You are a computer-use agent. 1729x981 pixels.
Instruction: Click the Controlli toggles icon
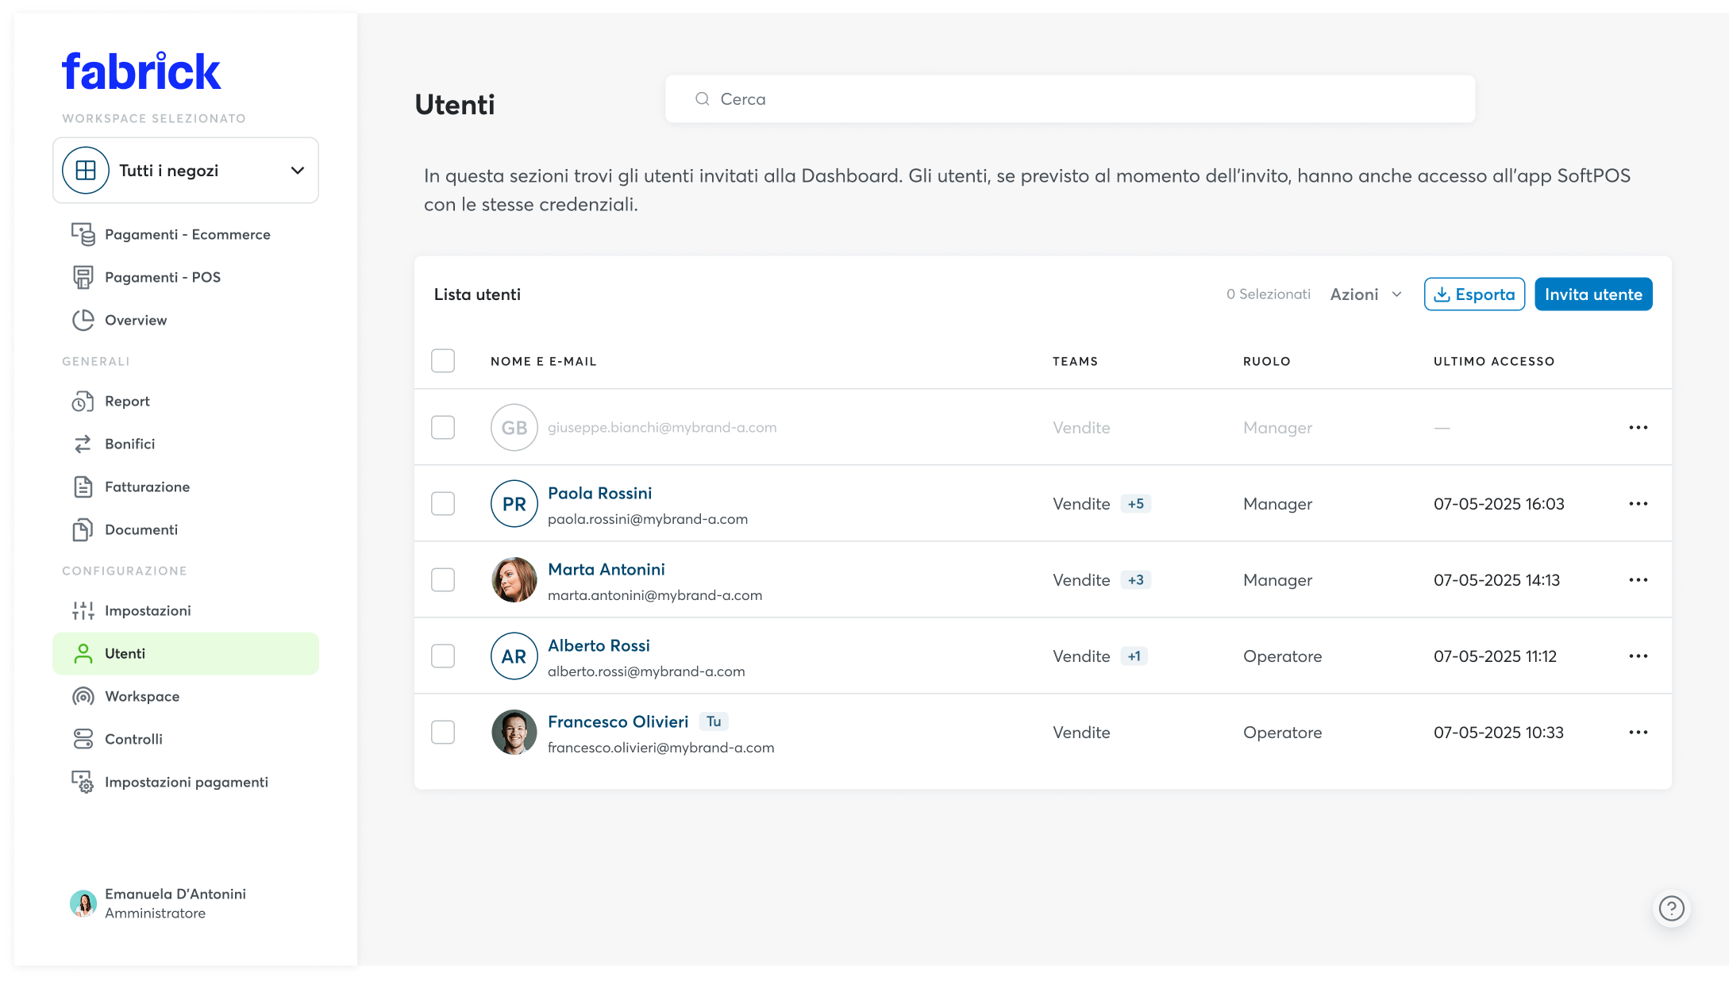point(83,739)
